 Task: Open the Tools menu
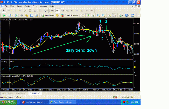click(x=35, y=6)
